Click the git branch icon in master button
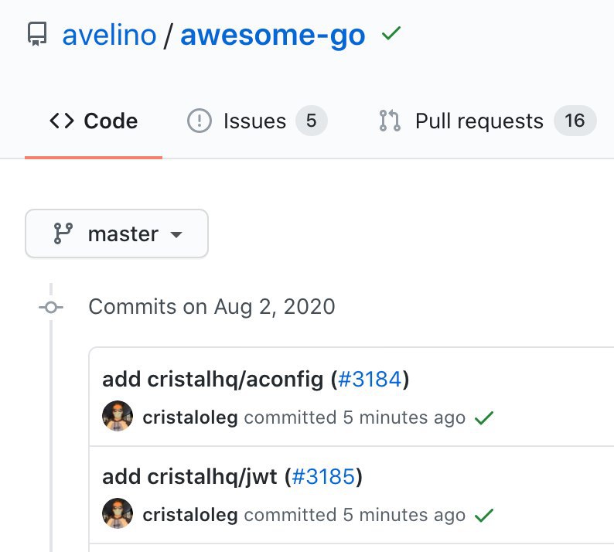This screenshot has height=552, width=614. pos(63,233)
